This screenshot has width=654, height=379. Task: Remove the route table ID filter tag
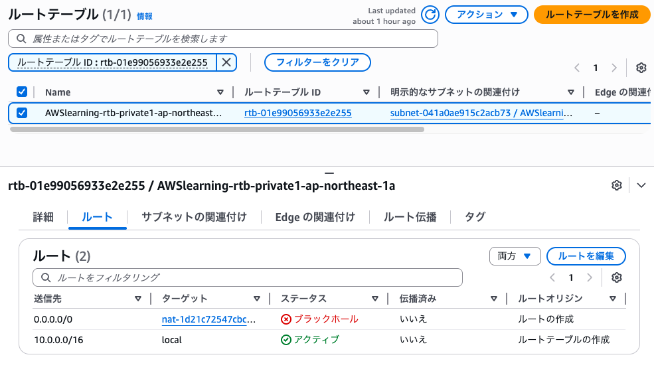[x=226, y=62]
